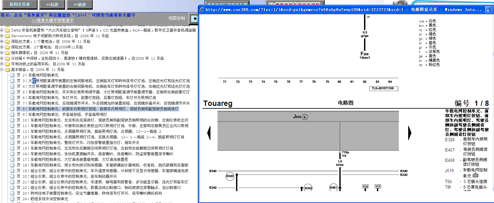Image resolution: width=494 pixels, height=203 pixels.
Task: Click the E457 驾驶员侧阅读灯按钮 legend entry
Action: (466, 152)
